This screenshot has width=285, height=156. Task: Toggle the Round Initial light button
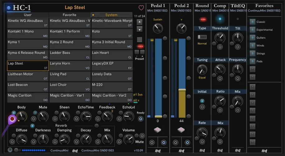tap(202, 101)
